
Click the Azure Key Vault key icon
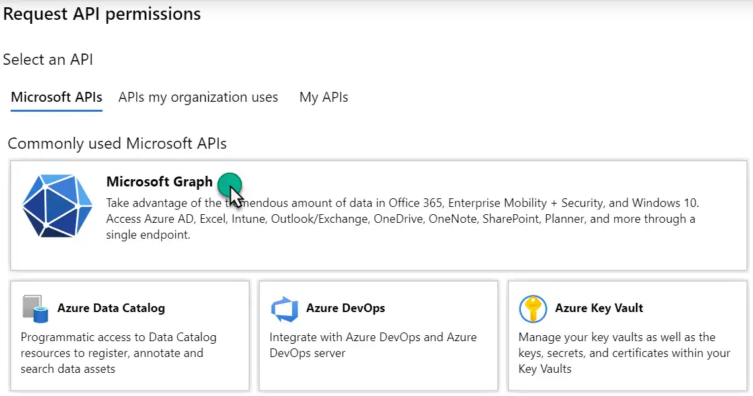pos(533,309)
